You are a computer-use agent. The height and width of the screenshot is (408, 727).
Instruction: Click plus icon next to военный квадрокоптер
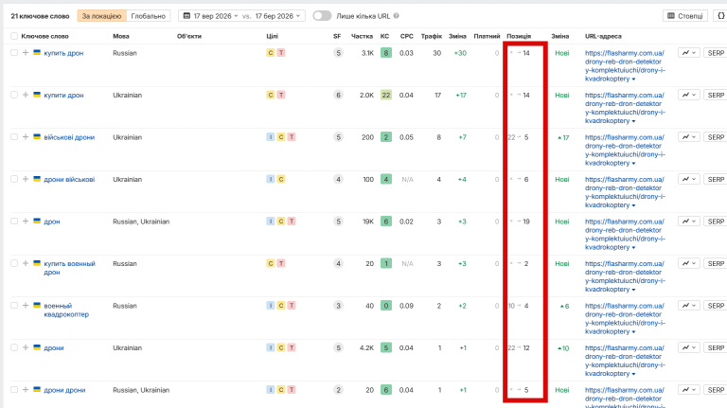[x=26, y=306]
